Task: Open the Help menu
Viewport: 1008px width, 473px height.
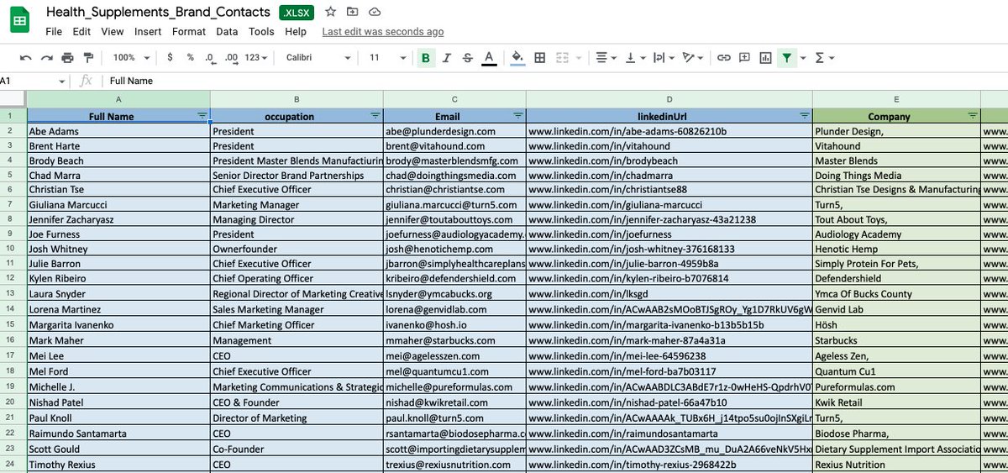Action: tap(296, 32)
